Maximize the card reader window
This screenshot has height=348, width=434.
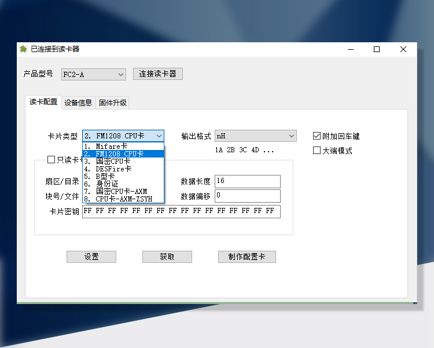click(x=377, y=49)
